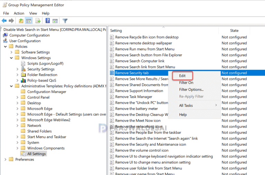The width and height of the screenshot is (265, 175).
Task: Click the Scripts (Logon/Logoff) icon
Action: tap(23, 64)
